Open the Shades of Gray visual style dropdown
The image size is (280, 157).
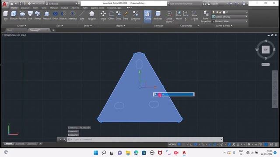(x=230, y=17)
